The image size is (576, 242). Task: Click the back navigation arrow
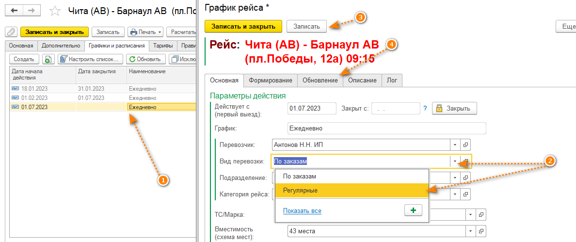tap(14, 10)
